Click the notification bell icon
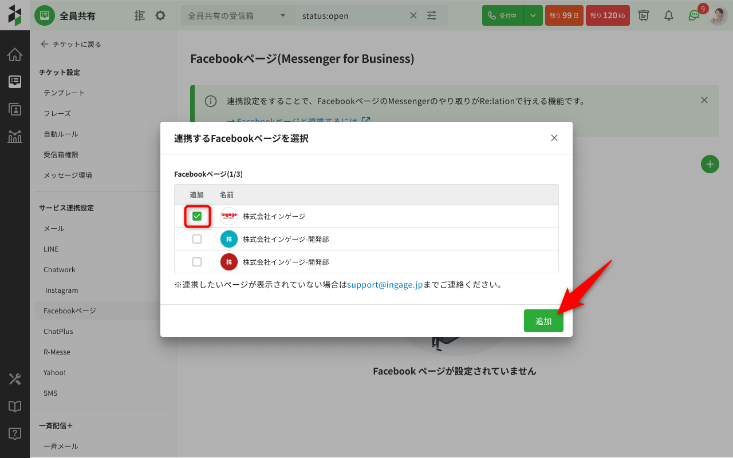733x458 pixels. [x=668, y=15]
